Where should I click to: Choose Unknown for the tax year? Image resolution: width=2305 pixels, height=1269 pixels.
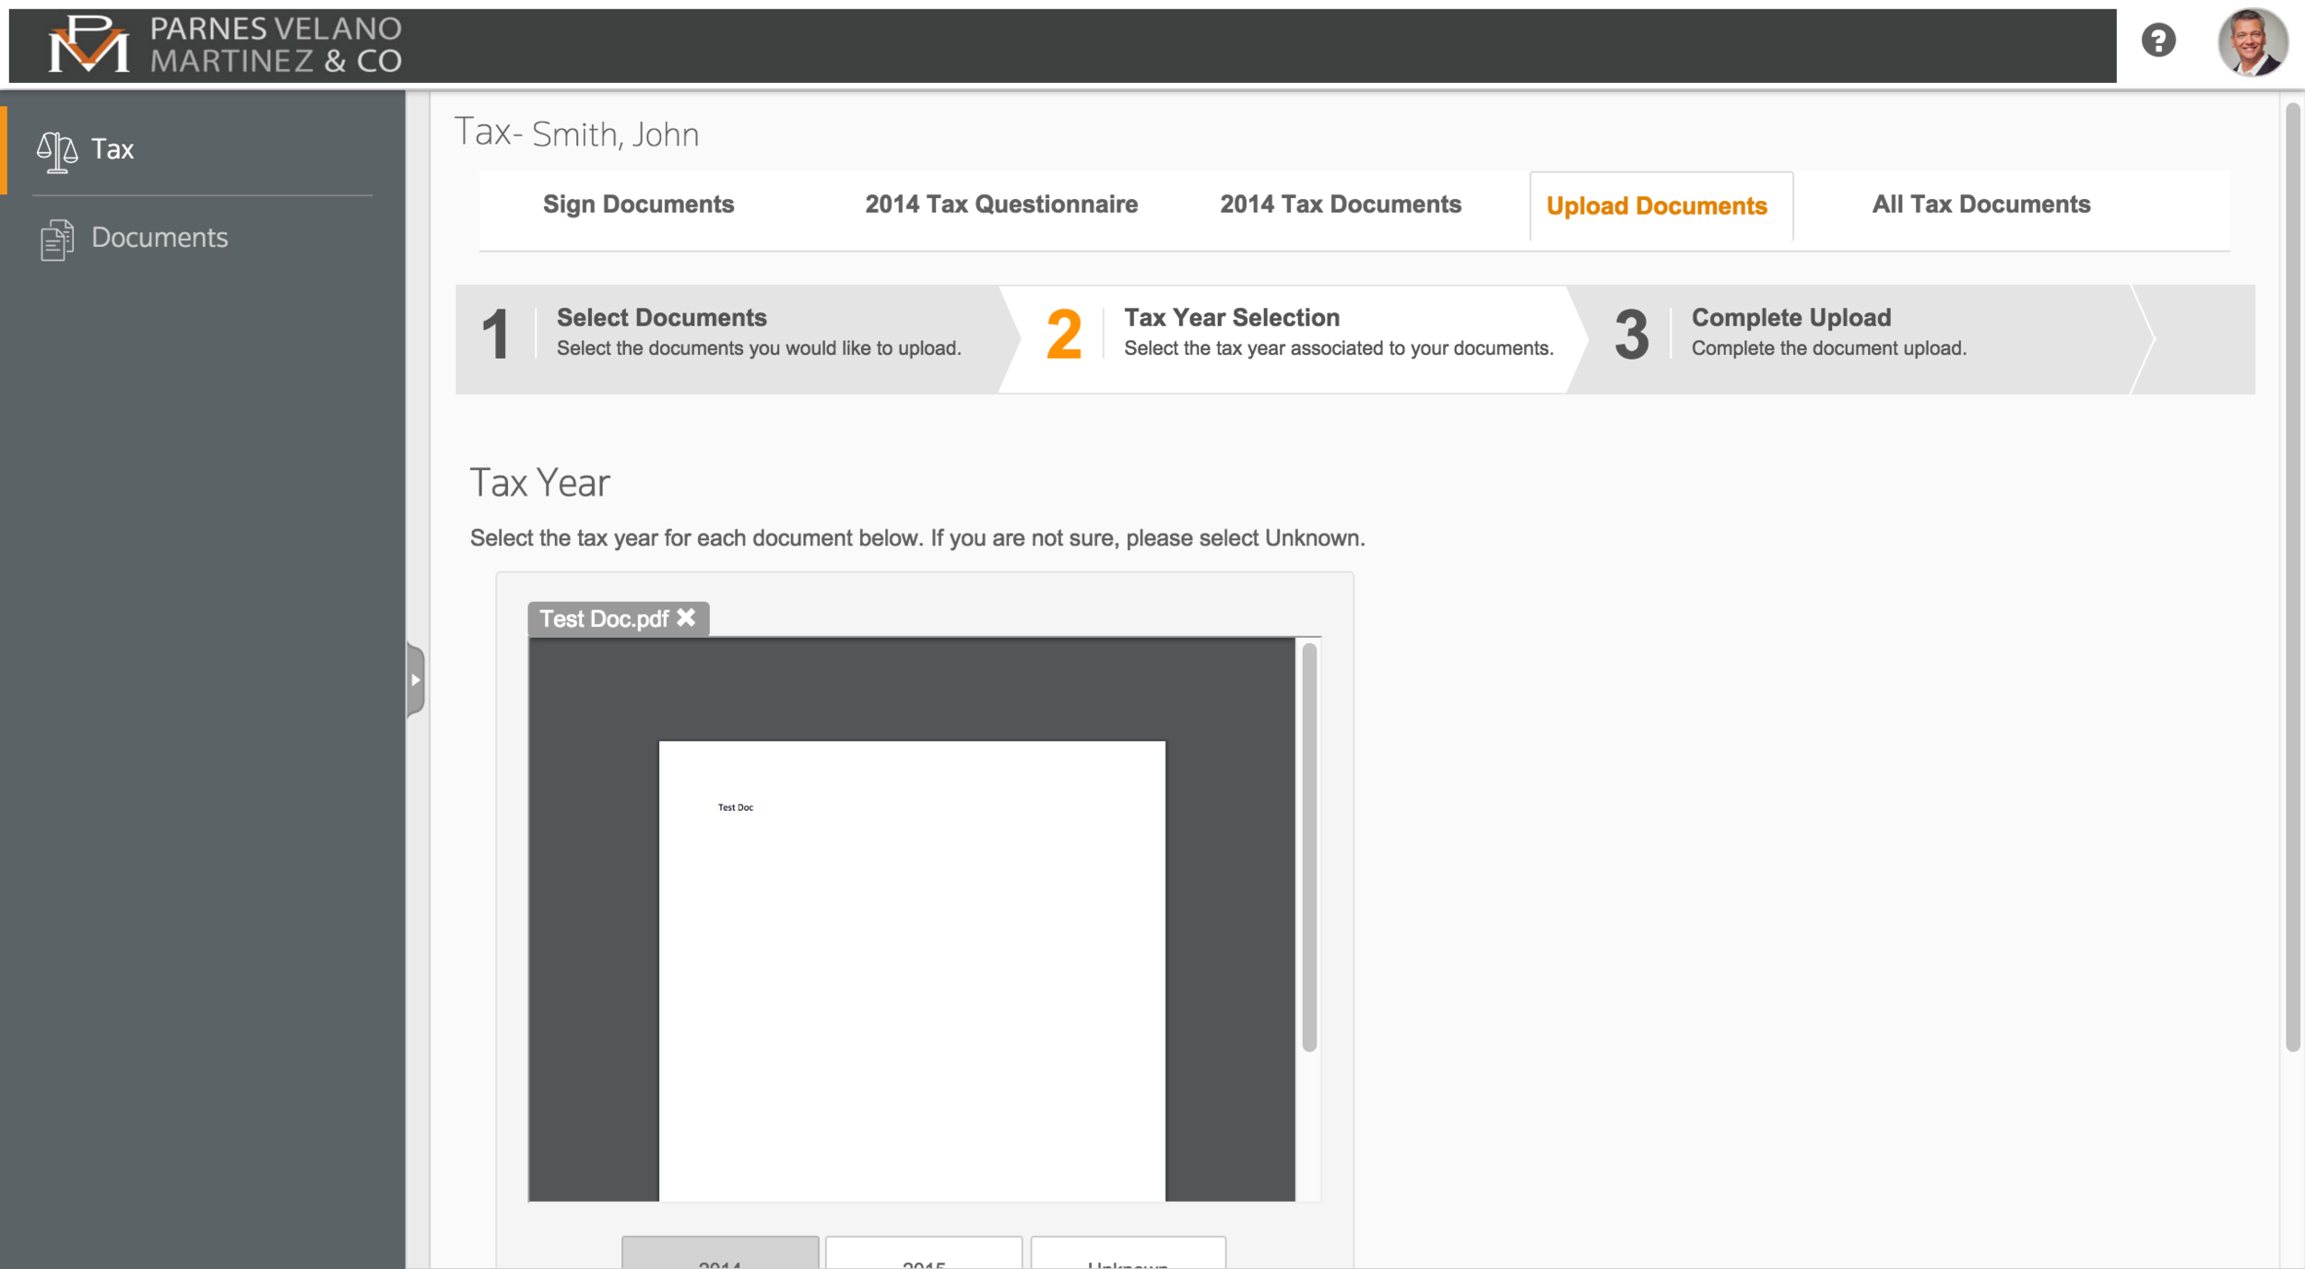tap(1128, 1261)
